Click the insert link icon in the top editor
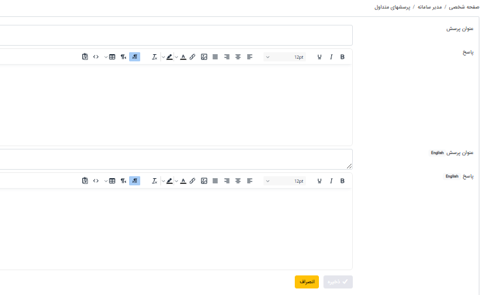 pos(192,57)
